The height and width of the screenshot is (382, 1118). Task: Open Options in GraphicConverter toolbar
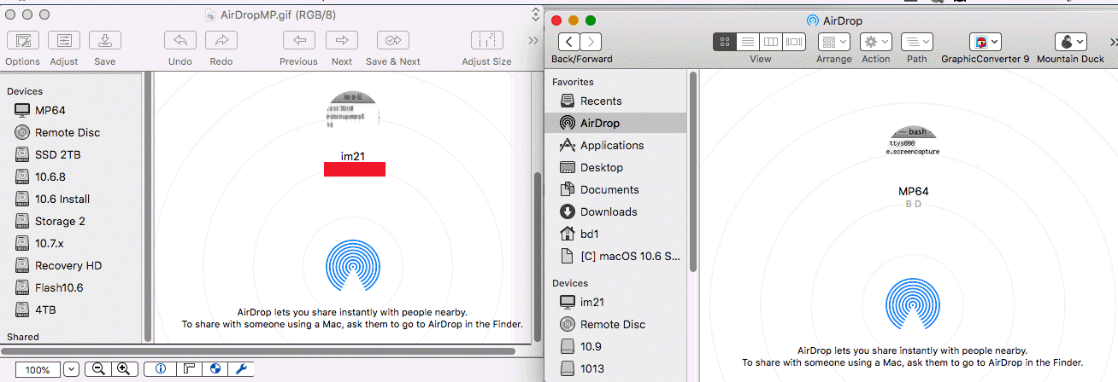point(22,40)
